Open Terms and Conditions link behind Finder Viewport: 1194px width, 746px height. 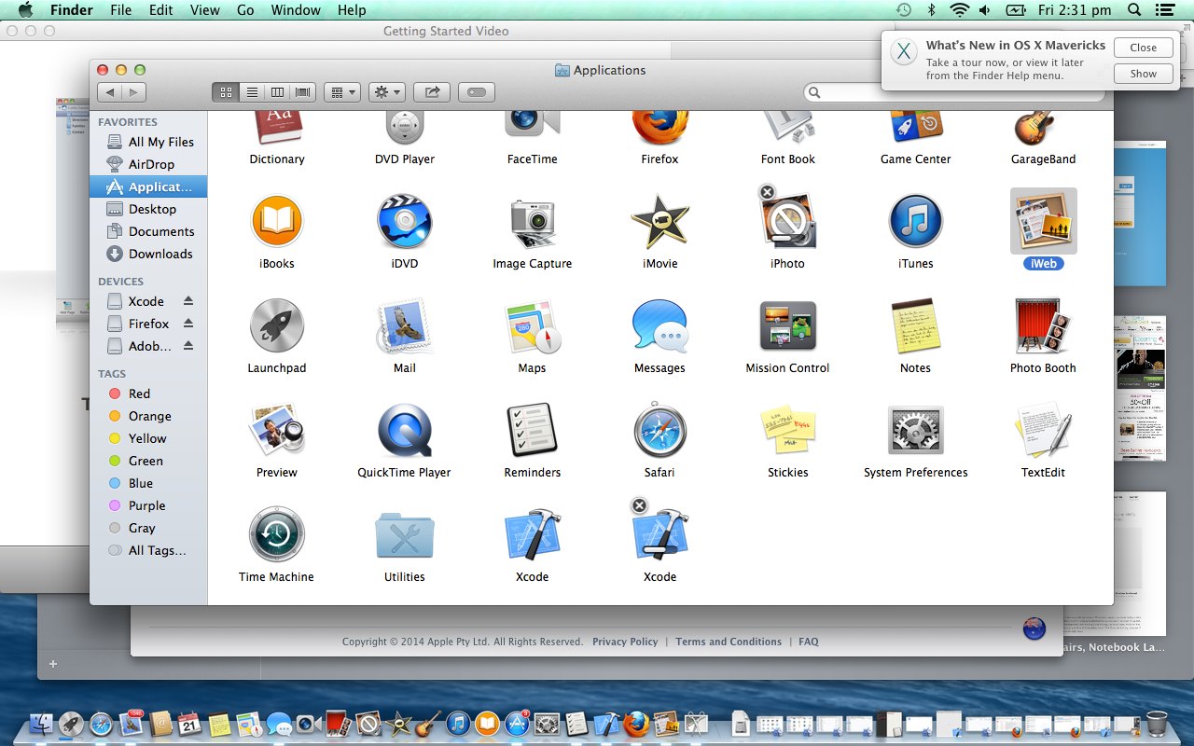coord(729,642)
